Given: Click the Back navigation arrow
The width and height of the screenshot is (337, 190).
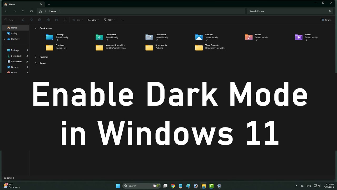Looking at the screenshot, I should 6,11.
